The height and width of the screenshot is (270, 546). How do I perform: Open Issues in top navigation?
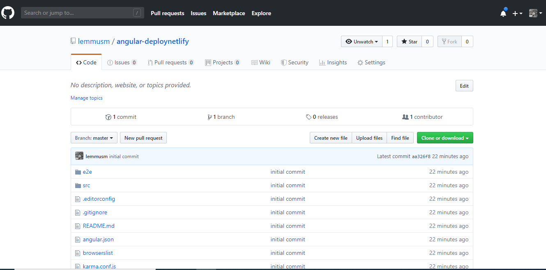(198, 13)
